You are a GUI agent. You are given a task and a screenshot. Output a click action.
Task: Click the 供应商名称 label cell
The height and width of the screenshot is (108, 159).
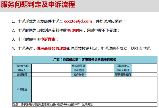click(x=22, y=66)
